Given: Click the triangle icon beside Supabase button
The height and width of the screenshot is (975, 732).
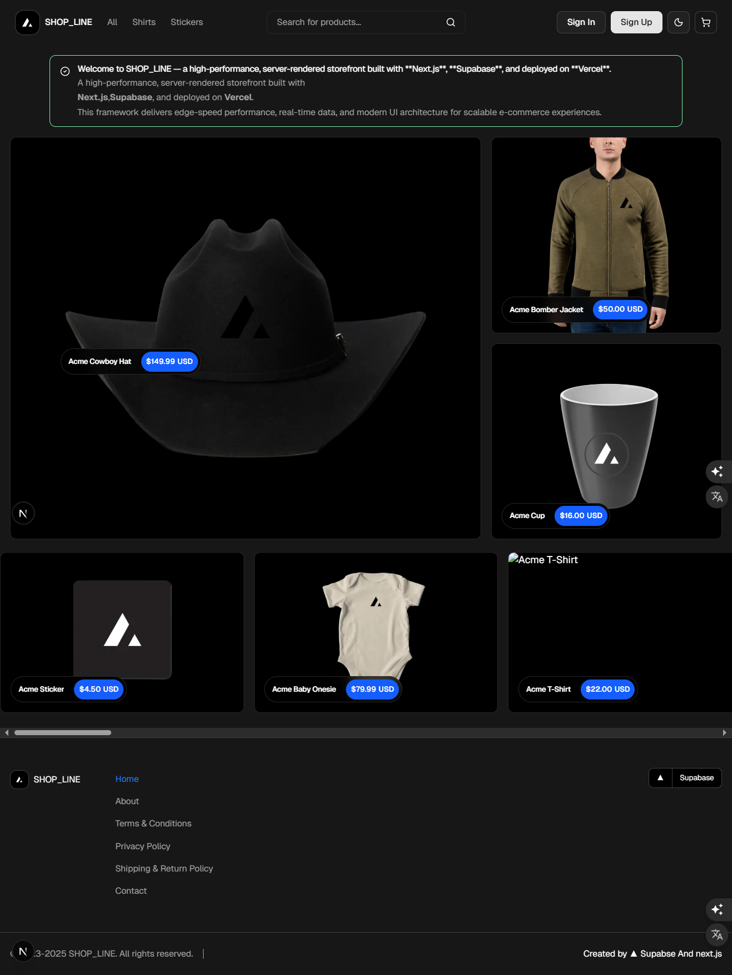Looking at the screenshot, I should pos(660,778).
